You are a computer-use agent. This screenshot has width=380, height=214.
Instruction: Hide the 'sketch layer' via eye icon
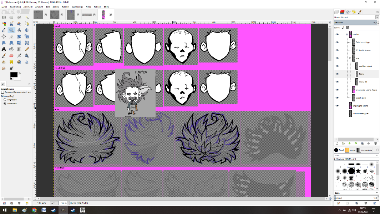tap(337, 98)
